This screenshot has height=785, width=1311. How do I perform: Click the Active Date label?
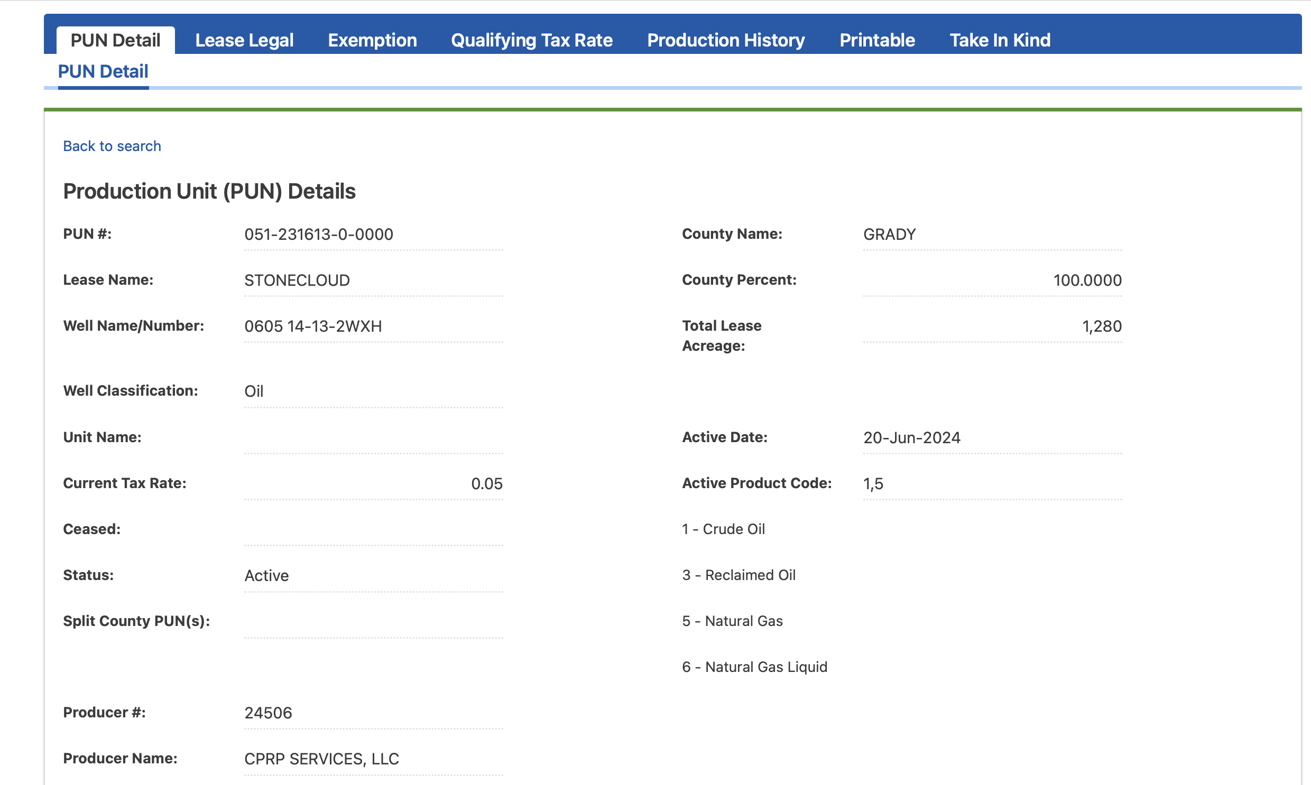725,437
